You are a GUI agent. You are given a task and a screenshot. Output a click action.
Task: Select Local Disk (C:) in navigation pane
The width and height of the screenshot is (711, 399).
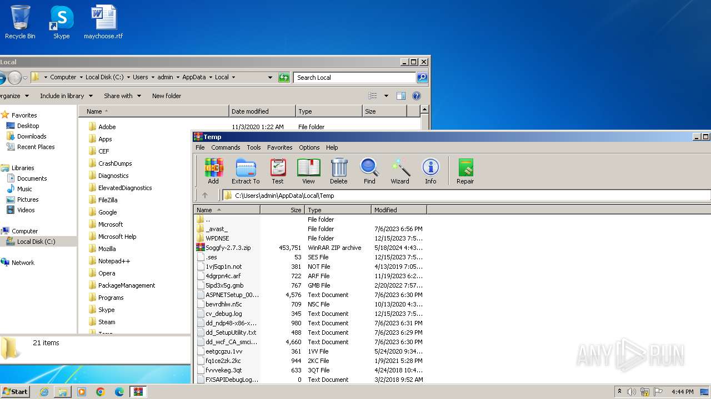pyautogui.click(x=36, y=242)
